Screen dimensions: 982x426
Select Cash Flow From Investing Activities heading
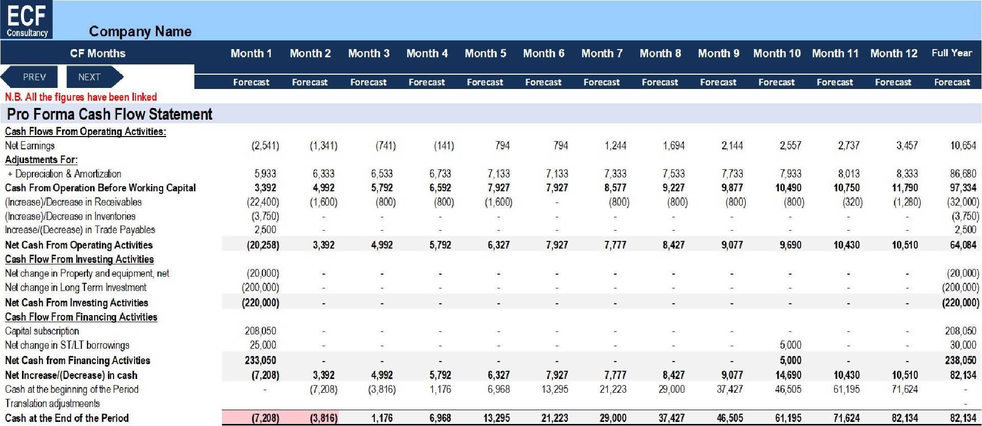[79, 259]
